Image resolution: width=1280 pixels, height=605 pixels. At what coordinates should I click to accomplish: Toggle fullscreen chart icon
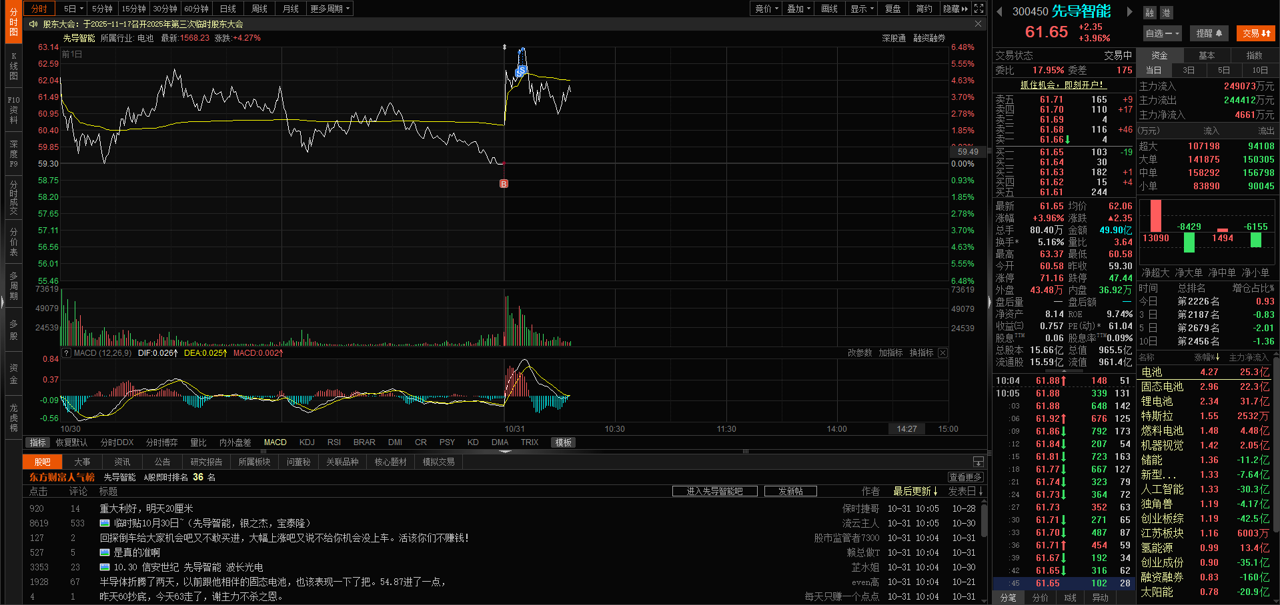pos(979,9)
